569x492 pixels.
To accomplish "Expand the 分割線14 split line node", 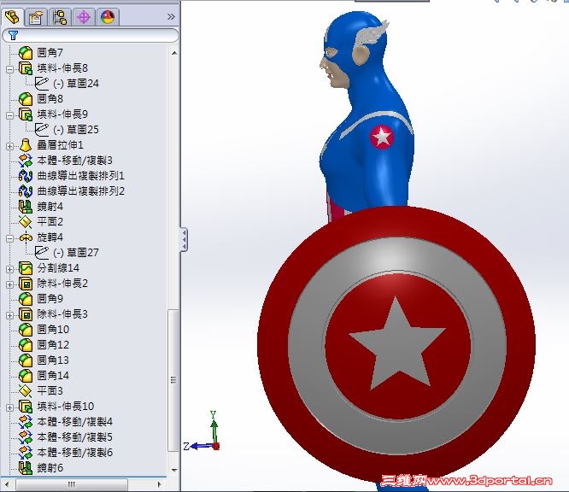I will click(9, 269).
